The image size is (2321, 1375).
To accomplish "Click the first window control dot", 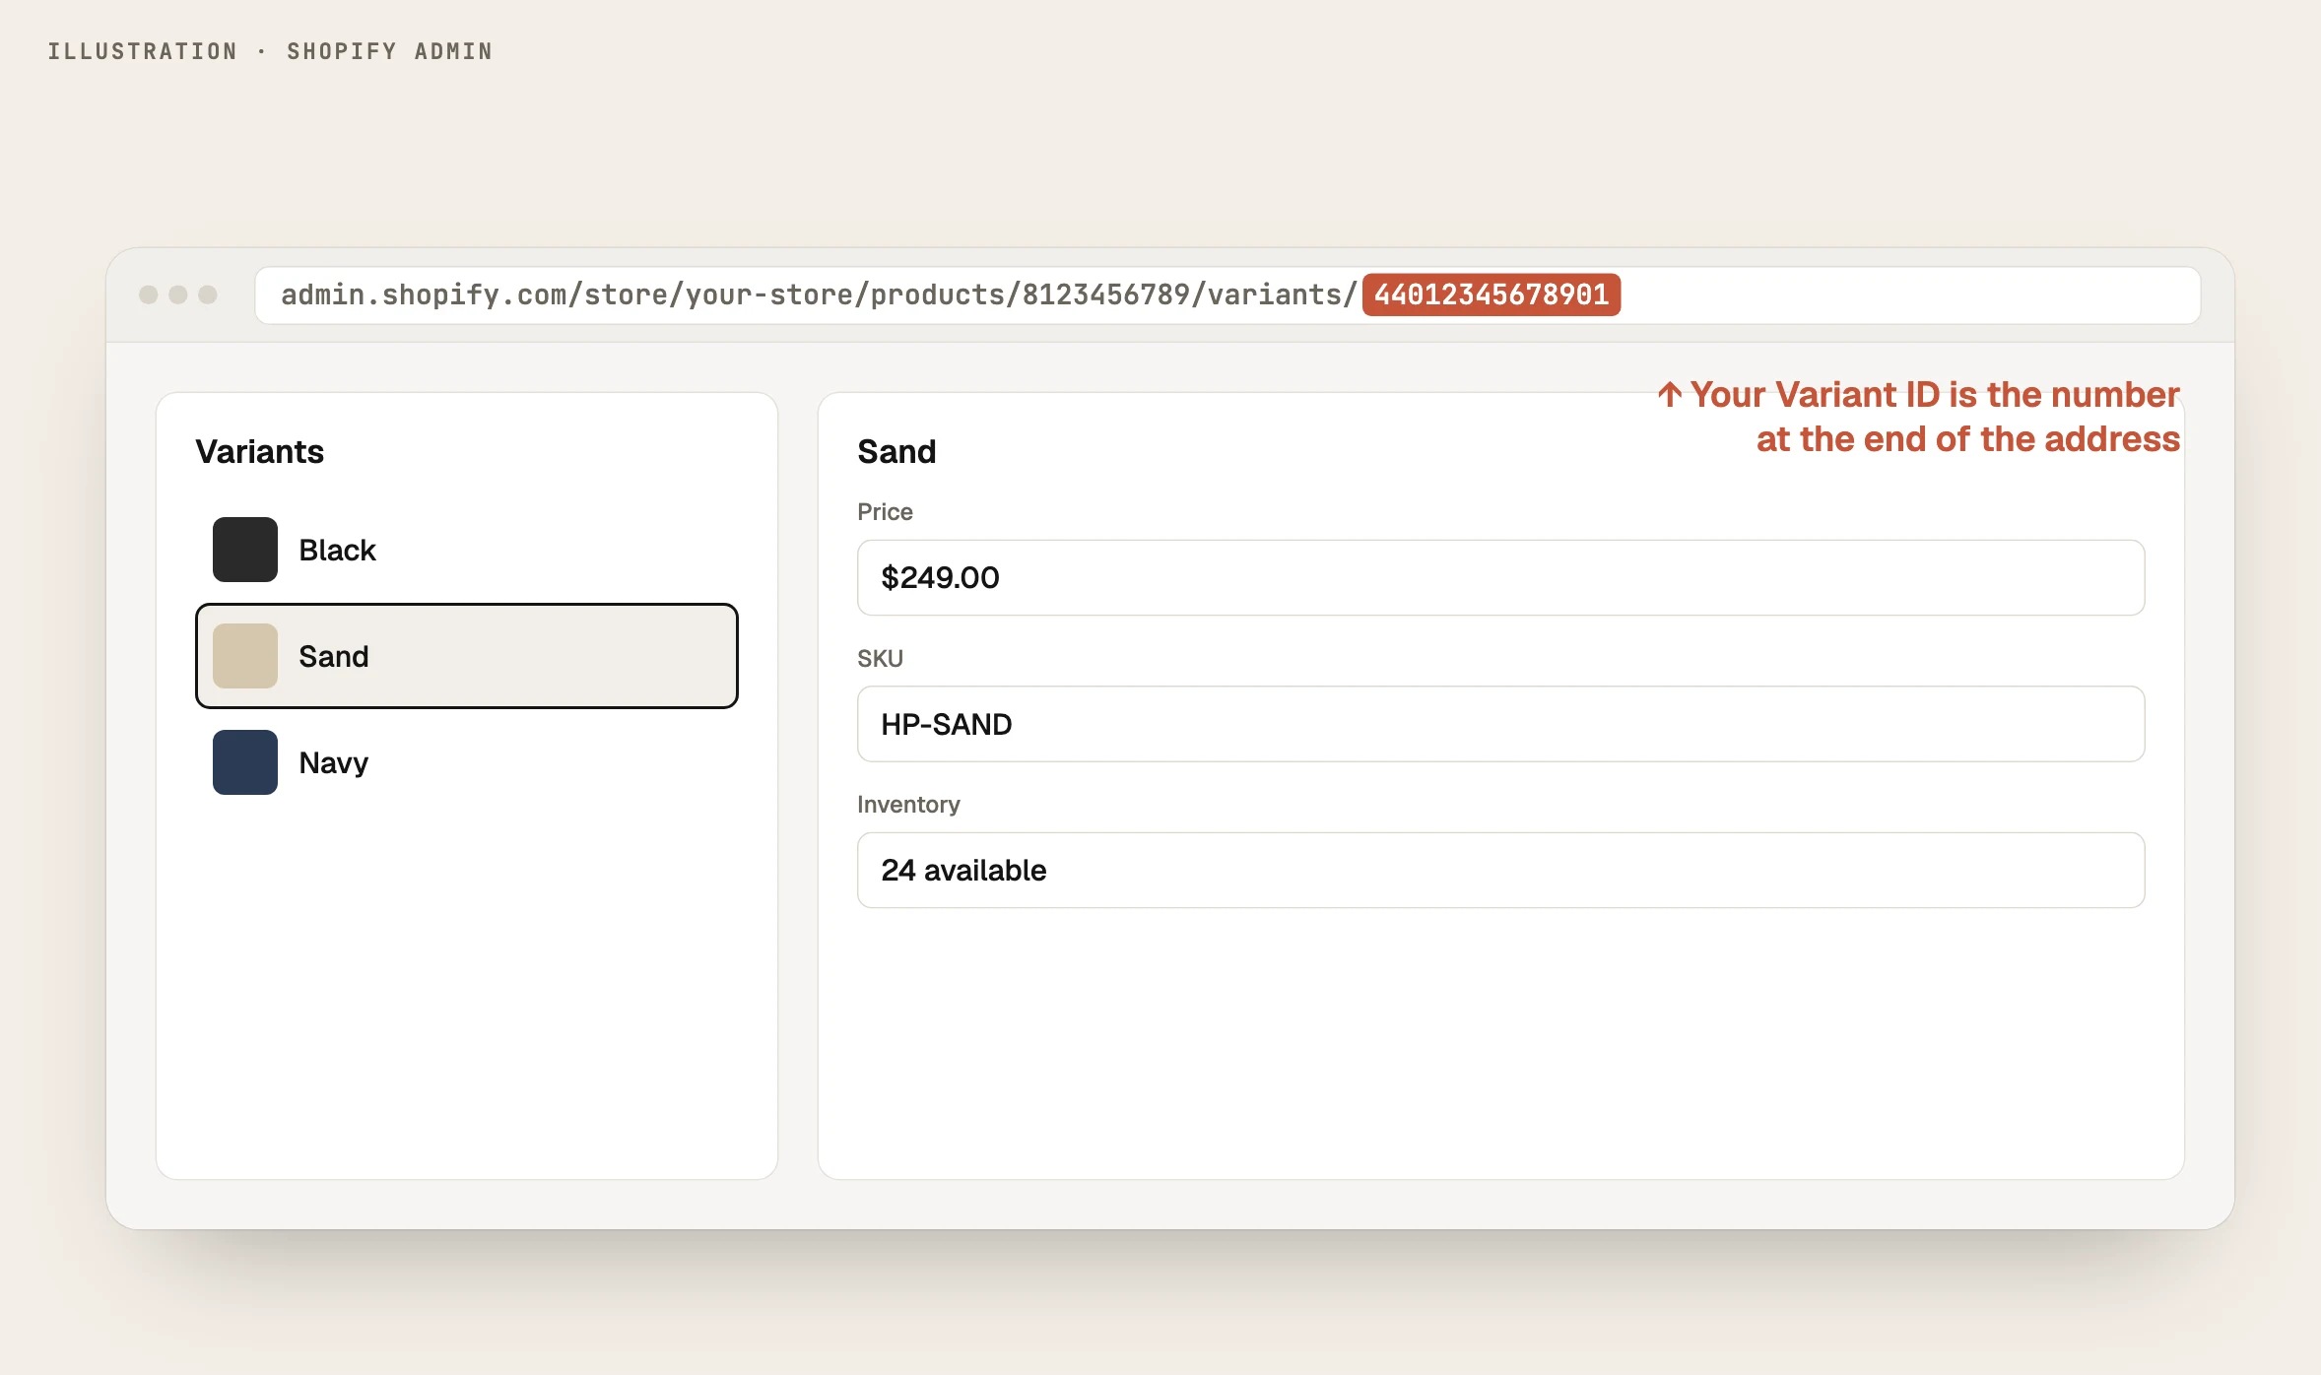I will tap(149, 295).
